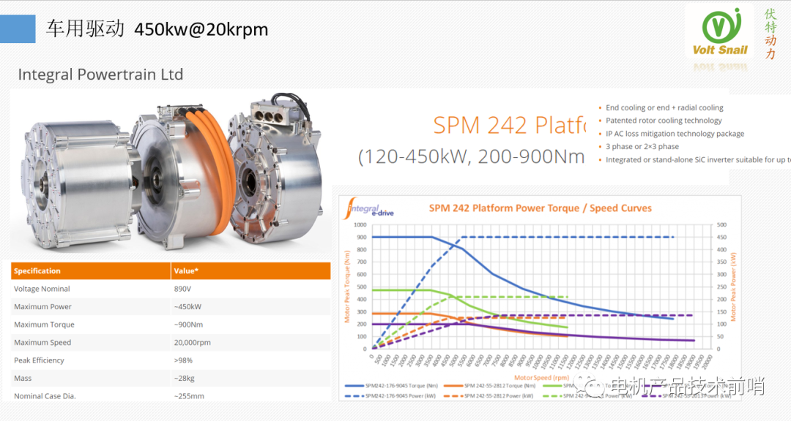Click the '890V' value cell

[182, 289]
